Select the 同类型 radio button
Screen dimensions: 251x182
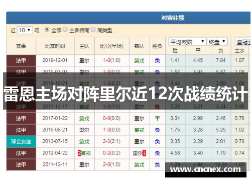[x=93, y=30]
